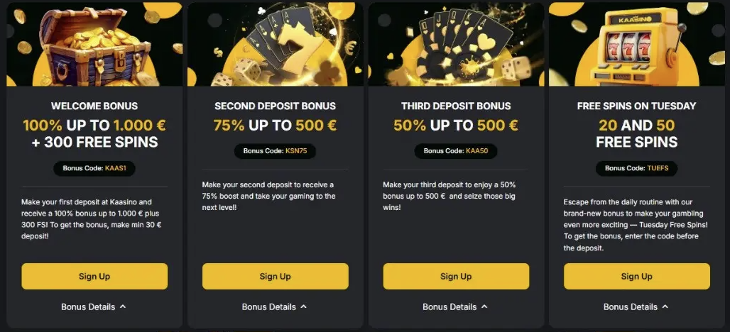Click the 20 and 50 Free Spins text
730x332 pixels.
636,133
